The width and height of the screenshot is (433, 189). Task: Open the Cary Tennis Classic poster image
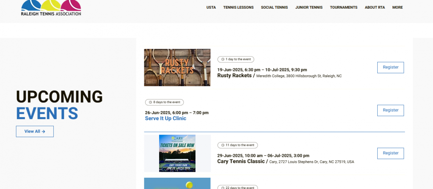(177, 153)
